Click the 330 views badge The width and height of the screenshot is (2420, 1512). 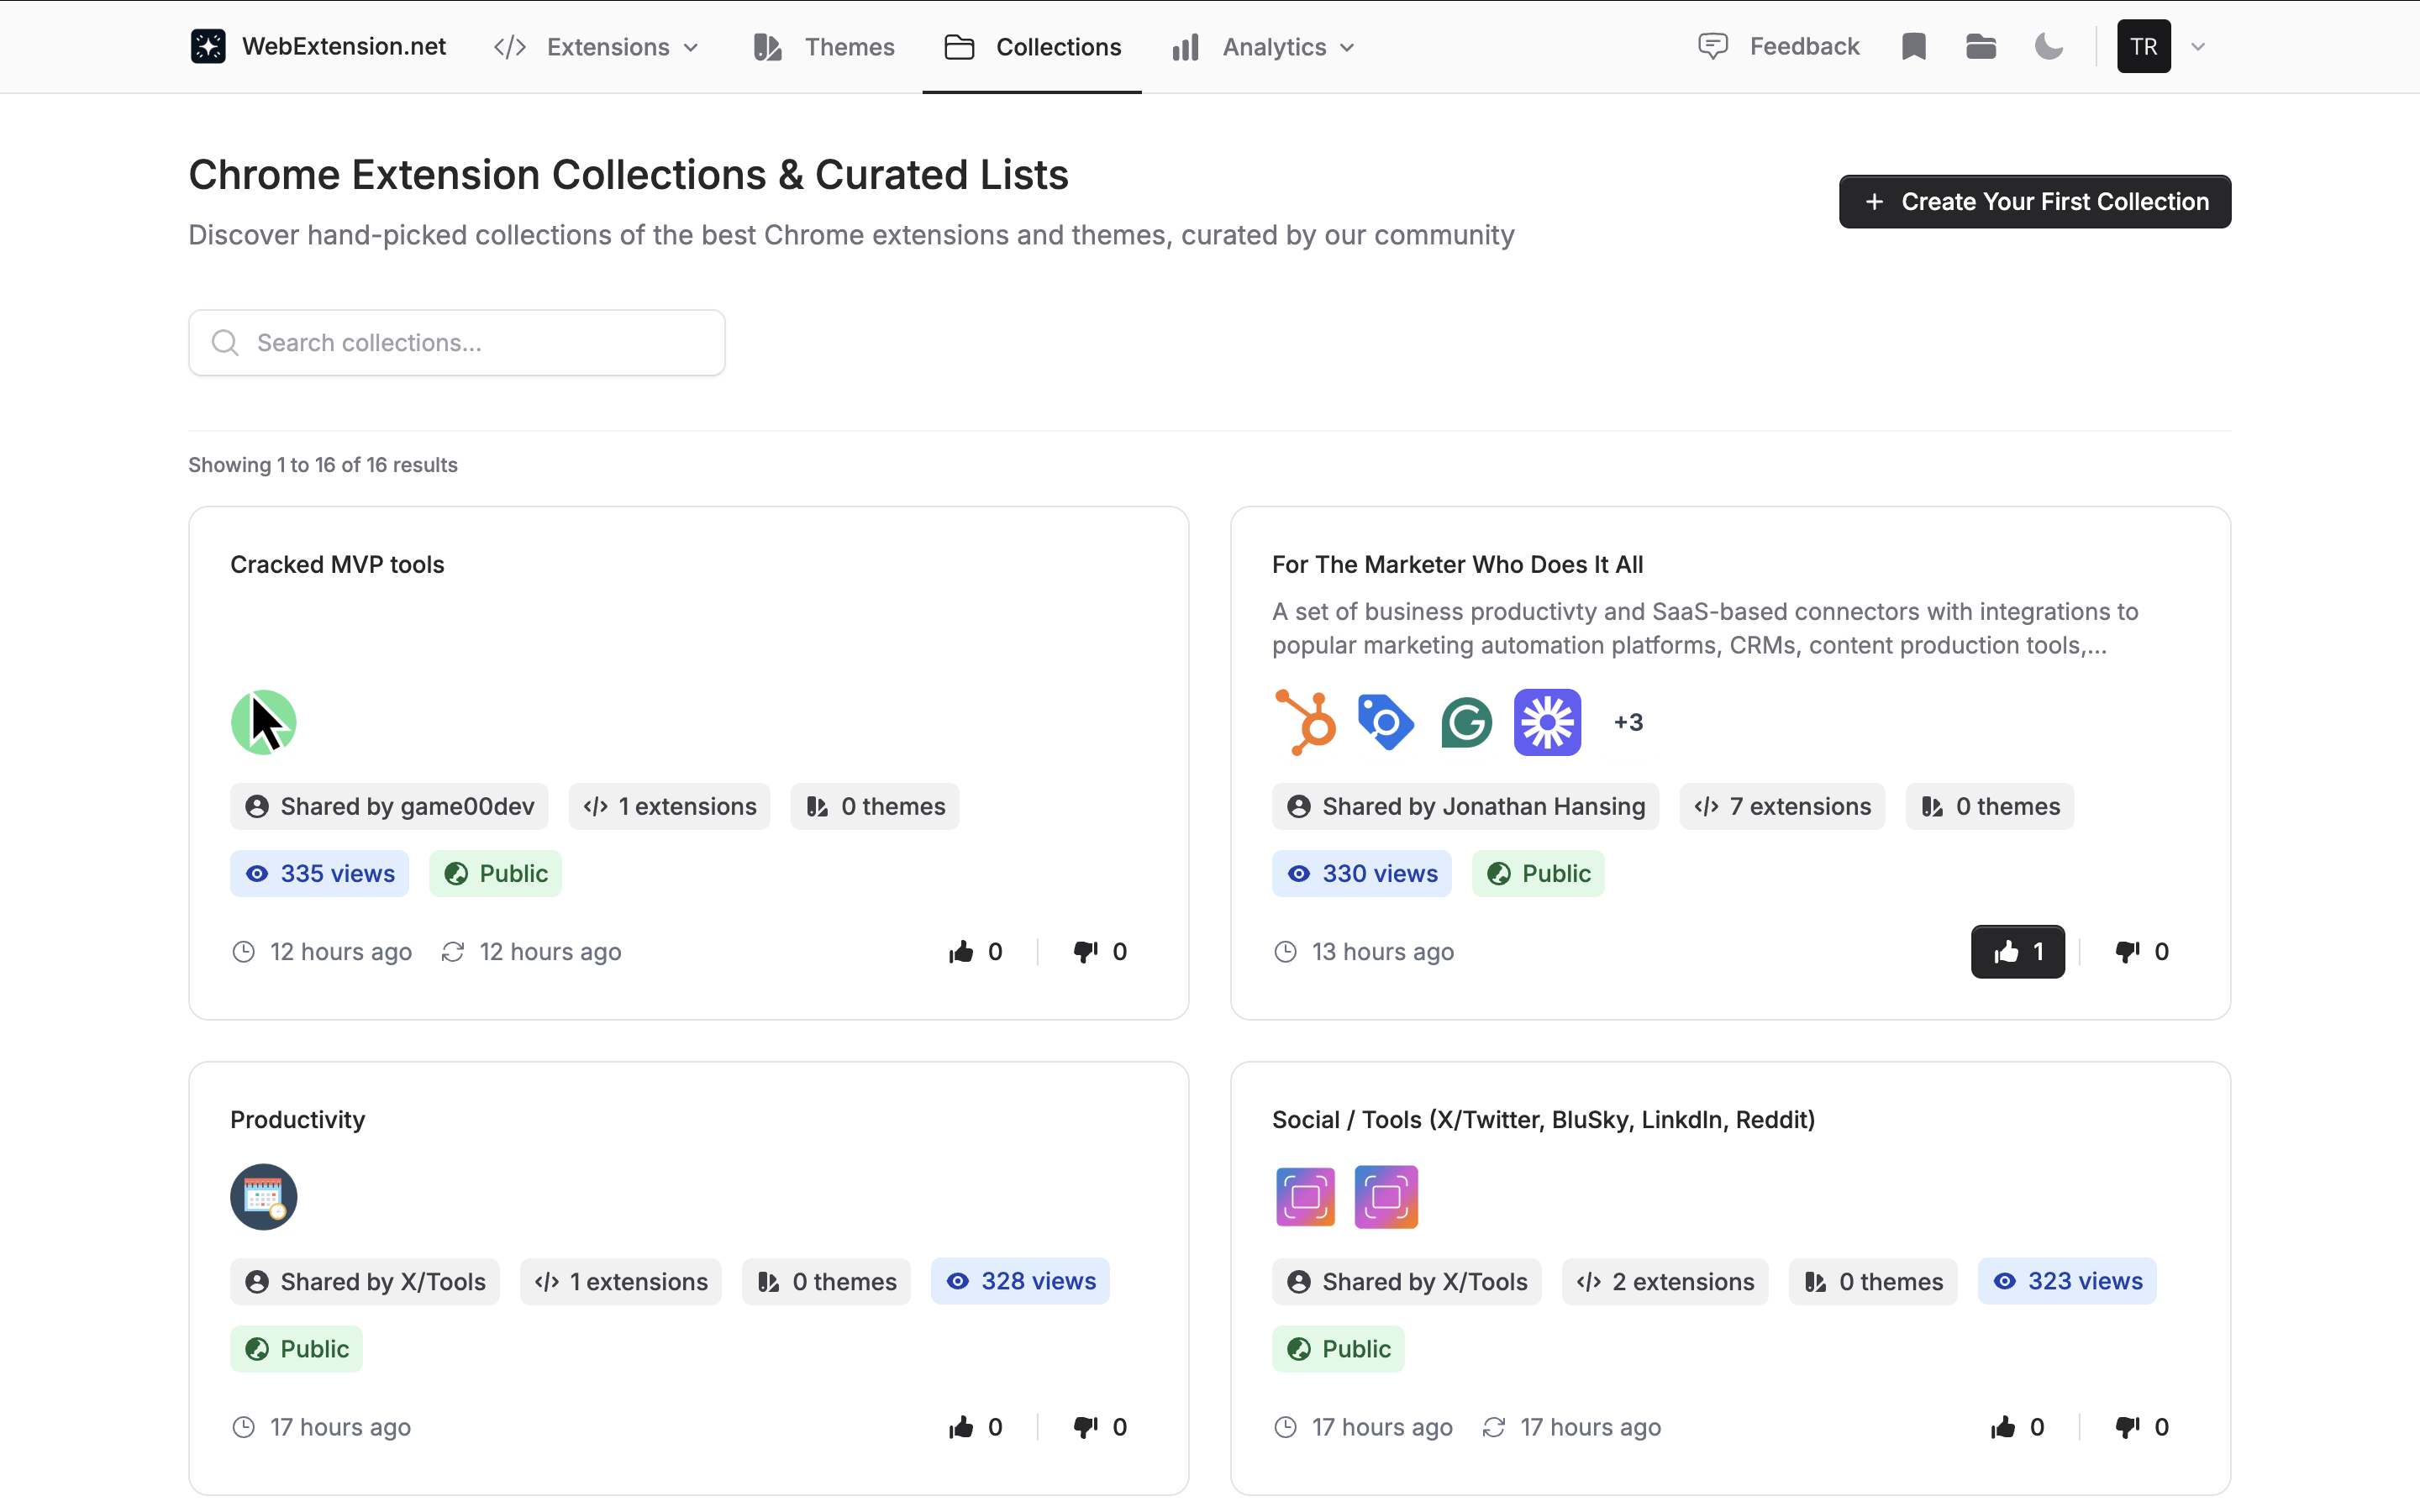(x=1361, y=873)
